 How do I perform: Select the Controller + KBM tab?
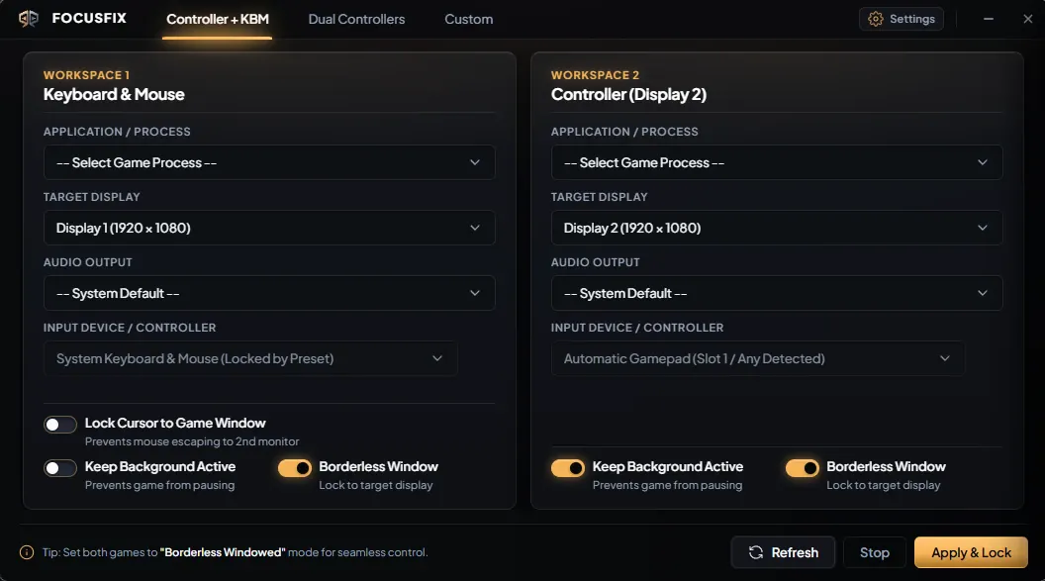tap(218, 20)
